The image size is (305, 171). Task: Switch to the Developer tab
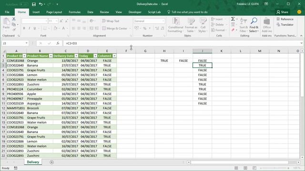pyautogui.click(x=135, y=12)
